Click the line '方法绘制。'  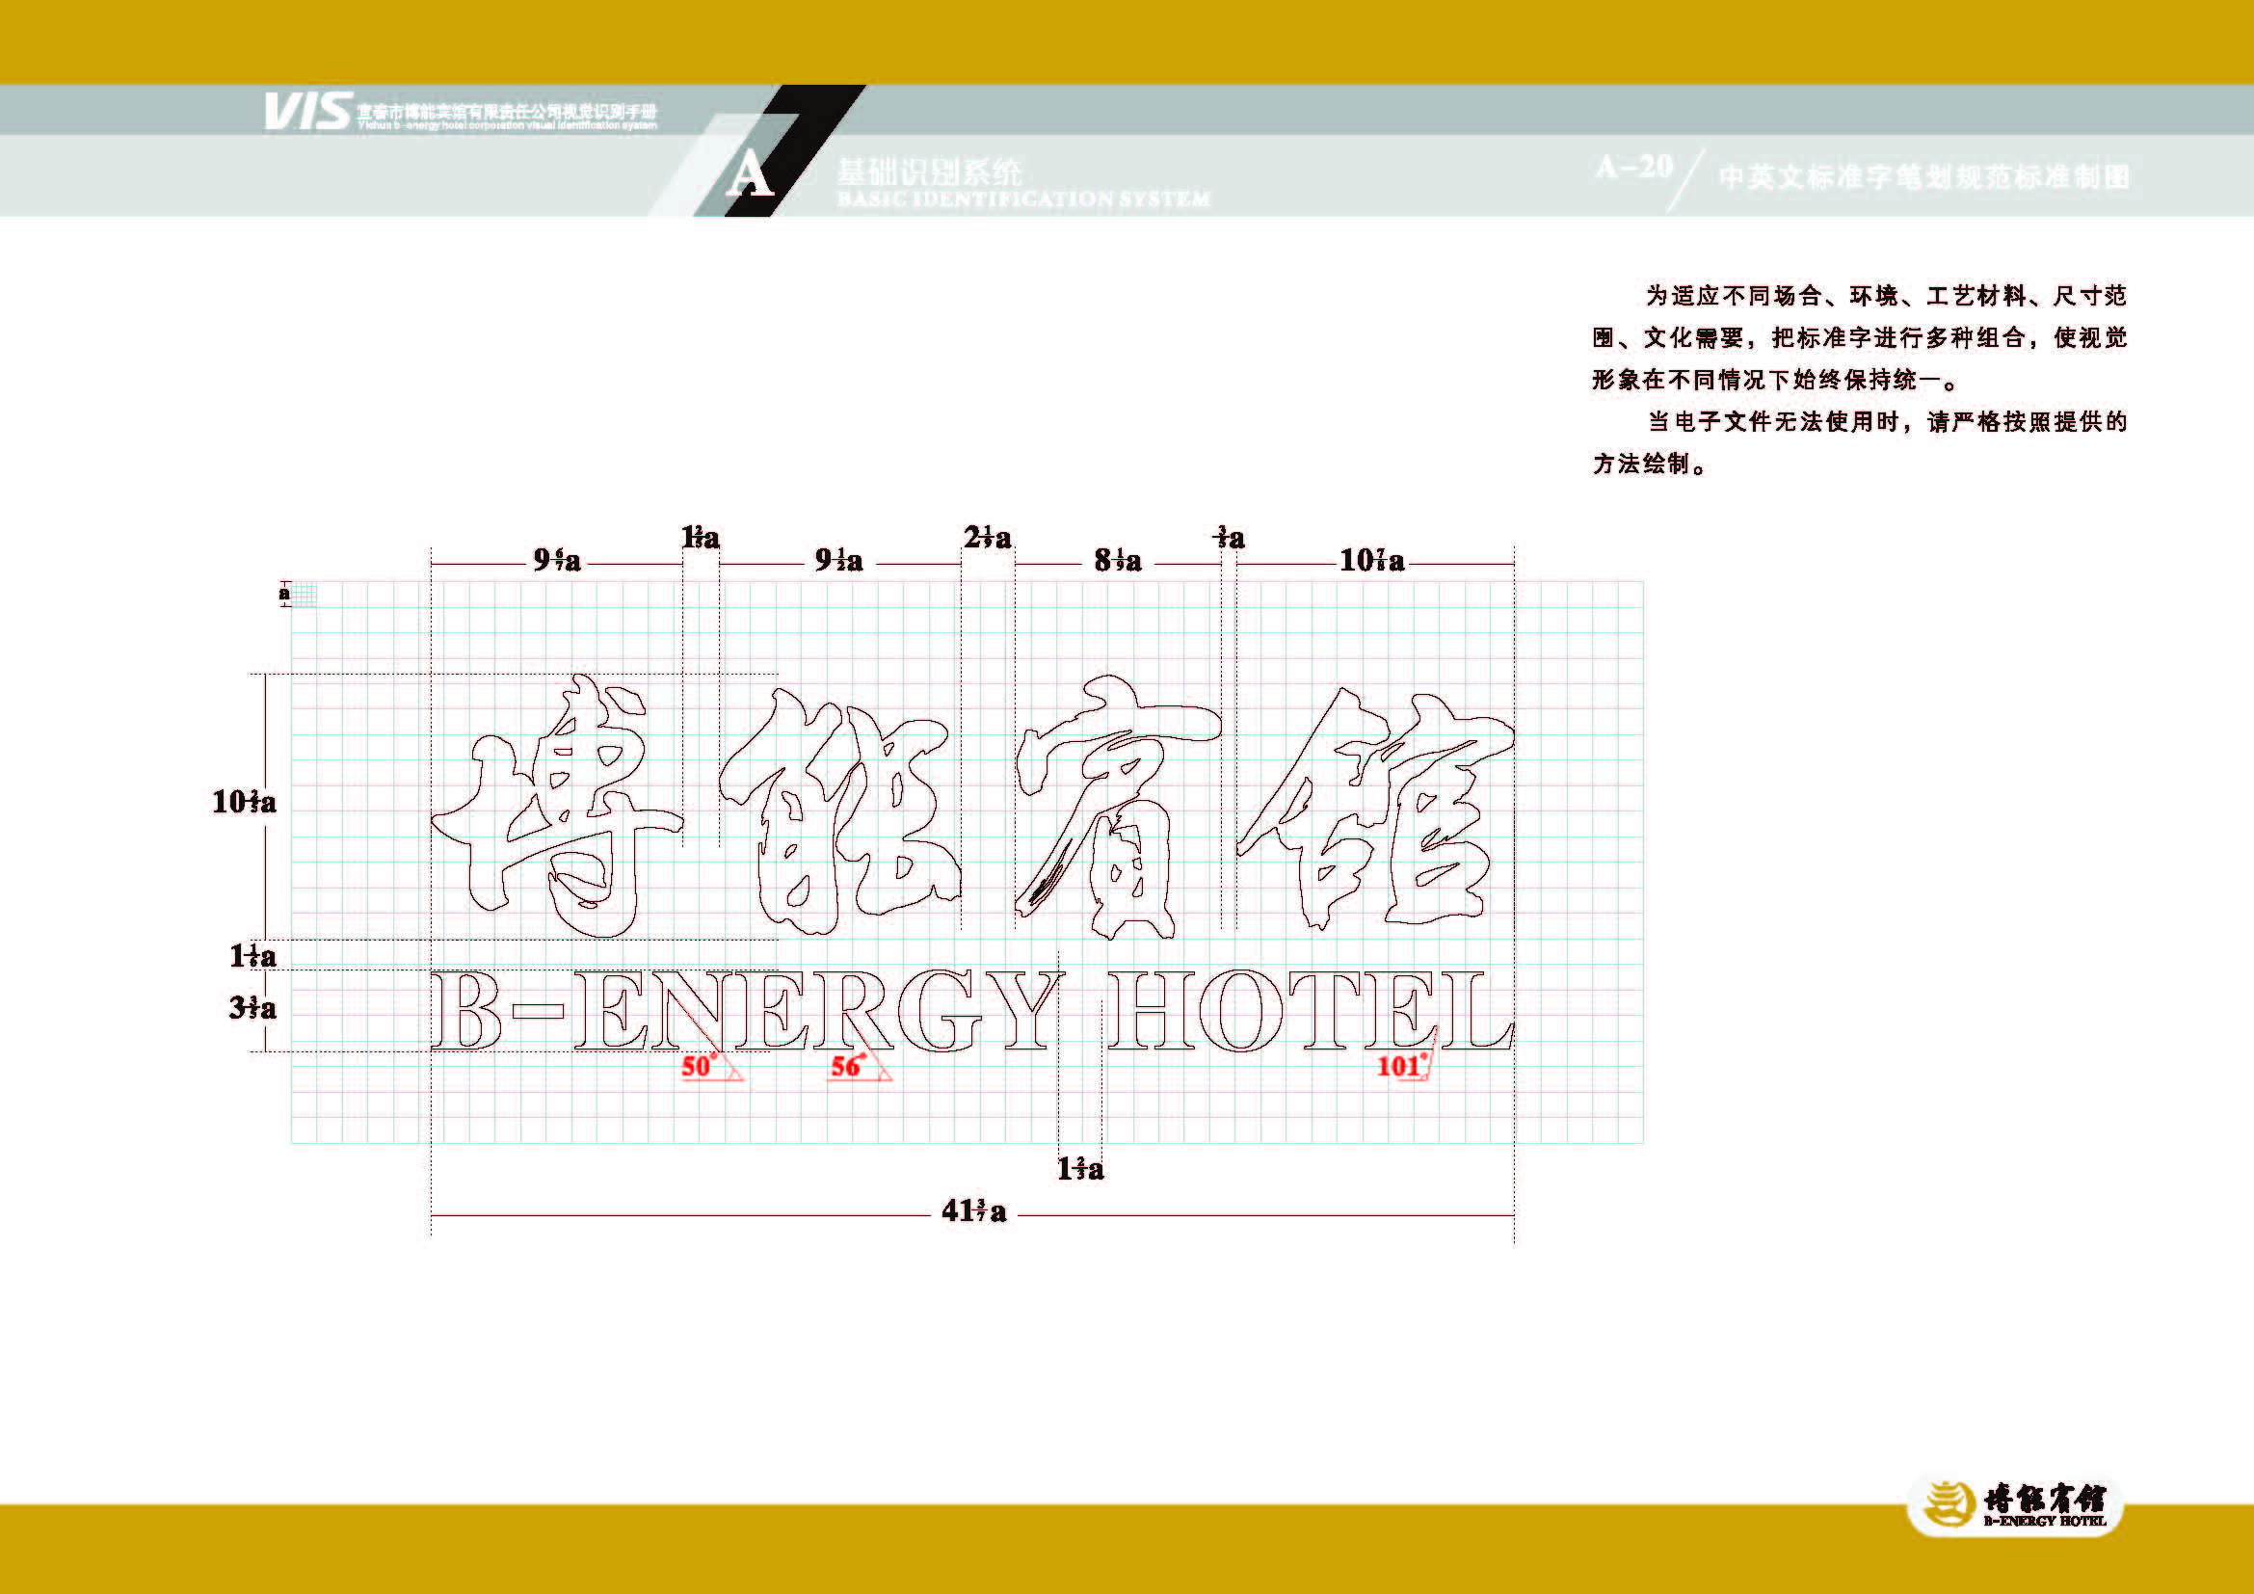1650,465
